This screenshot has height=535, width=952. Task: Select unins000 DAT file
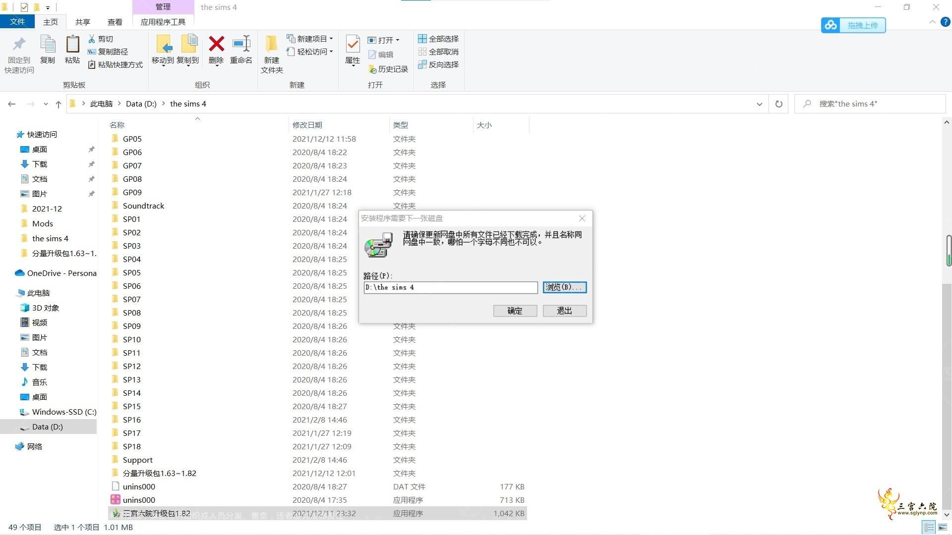pyautogui.click(x=317, y=486)
